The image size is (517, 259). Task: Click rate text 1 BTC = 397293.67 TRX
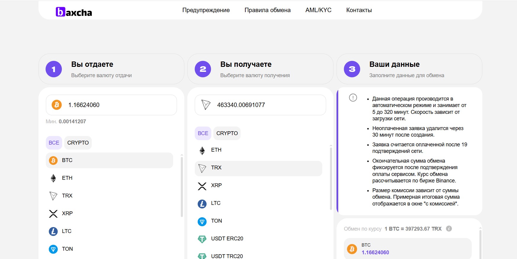[x=413, y=229]
